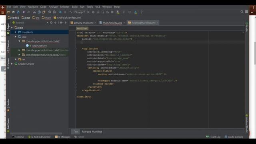
Task: Click src in the breadcrumb bar
Action: 36,18
